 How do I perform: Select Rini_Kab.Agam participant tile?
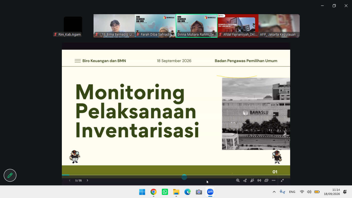click(x=73, y=26)
